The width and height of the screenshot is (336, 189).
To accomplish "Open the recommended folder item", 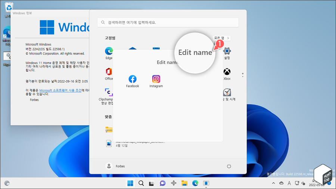I will (109, 130).
